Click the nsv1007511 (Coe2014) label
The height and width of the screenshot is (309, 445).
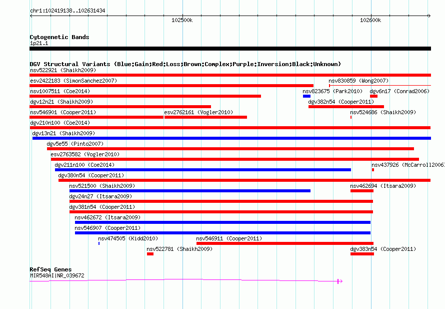60,91
